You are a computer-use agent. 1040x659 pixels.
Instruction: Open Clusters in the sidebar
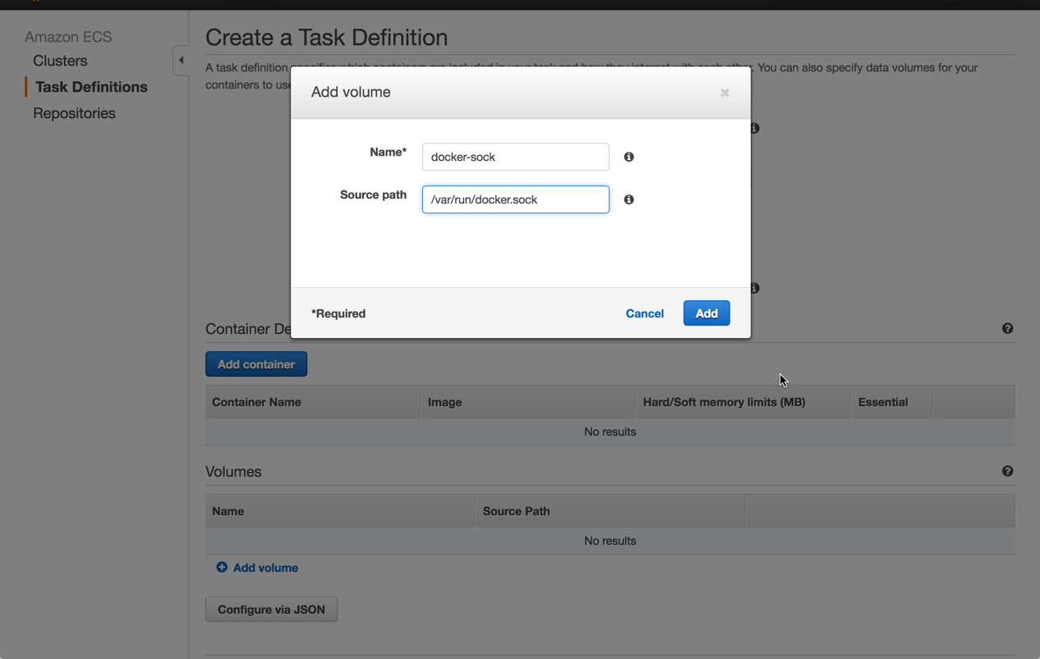pyautogui.click(x=60, y=61)
